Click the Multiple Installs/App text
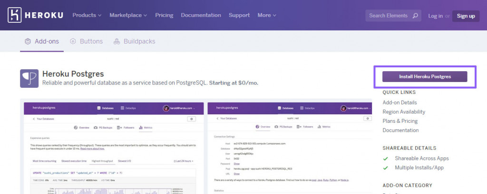Image resolution: width=487 pixels, height=194 pixels. click(x=419, y=167)
